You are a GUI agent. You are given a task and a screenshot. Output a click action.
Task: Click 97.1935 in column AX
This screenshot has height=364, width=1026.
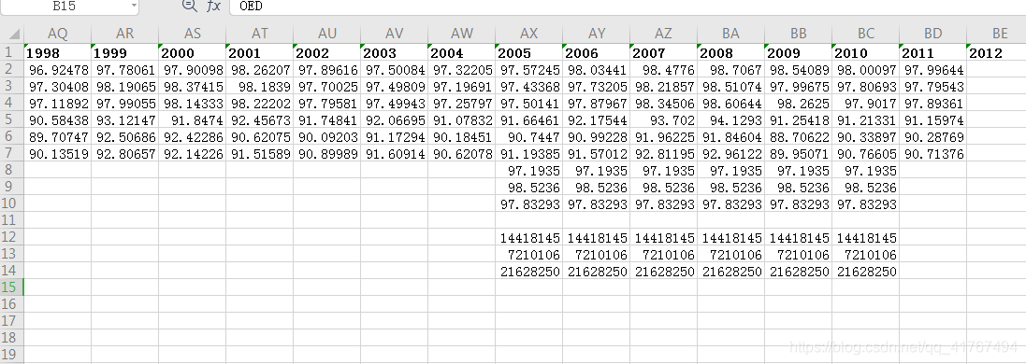point(529,171)
